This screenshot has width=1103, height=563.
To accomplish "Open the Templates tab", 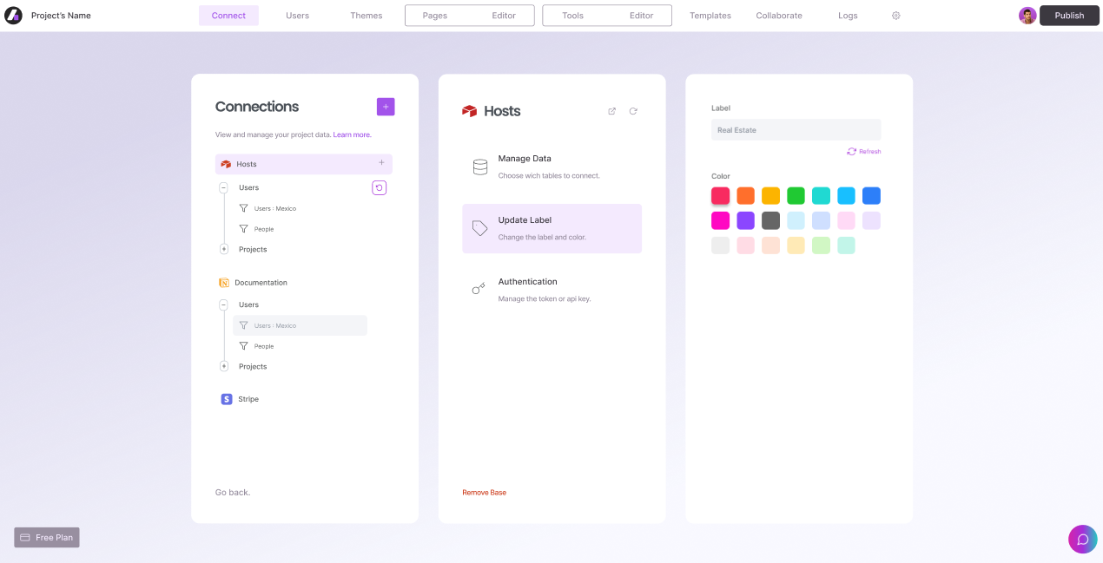I will 710,16.
